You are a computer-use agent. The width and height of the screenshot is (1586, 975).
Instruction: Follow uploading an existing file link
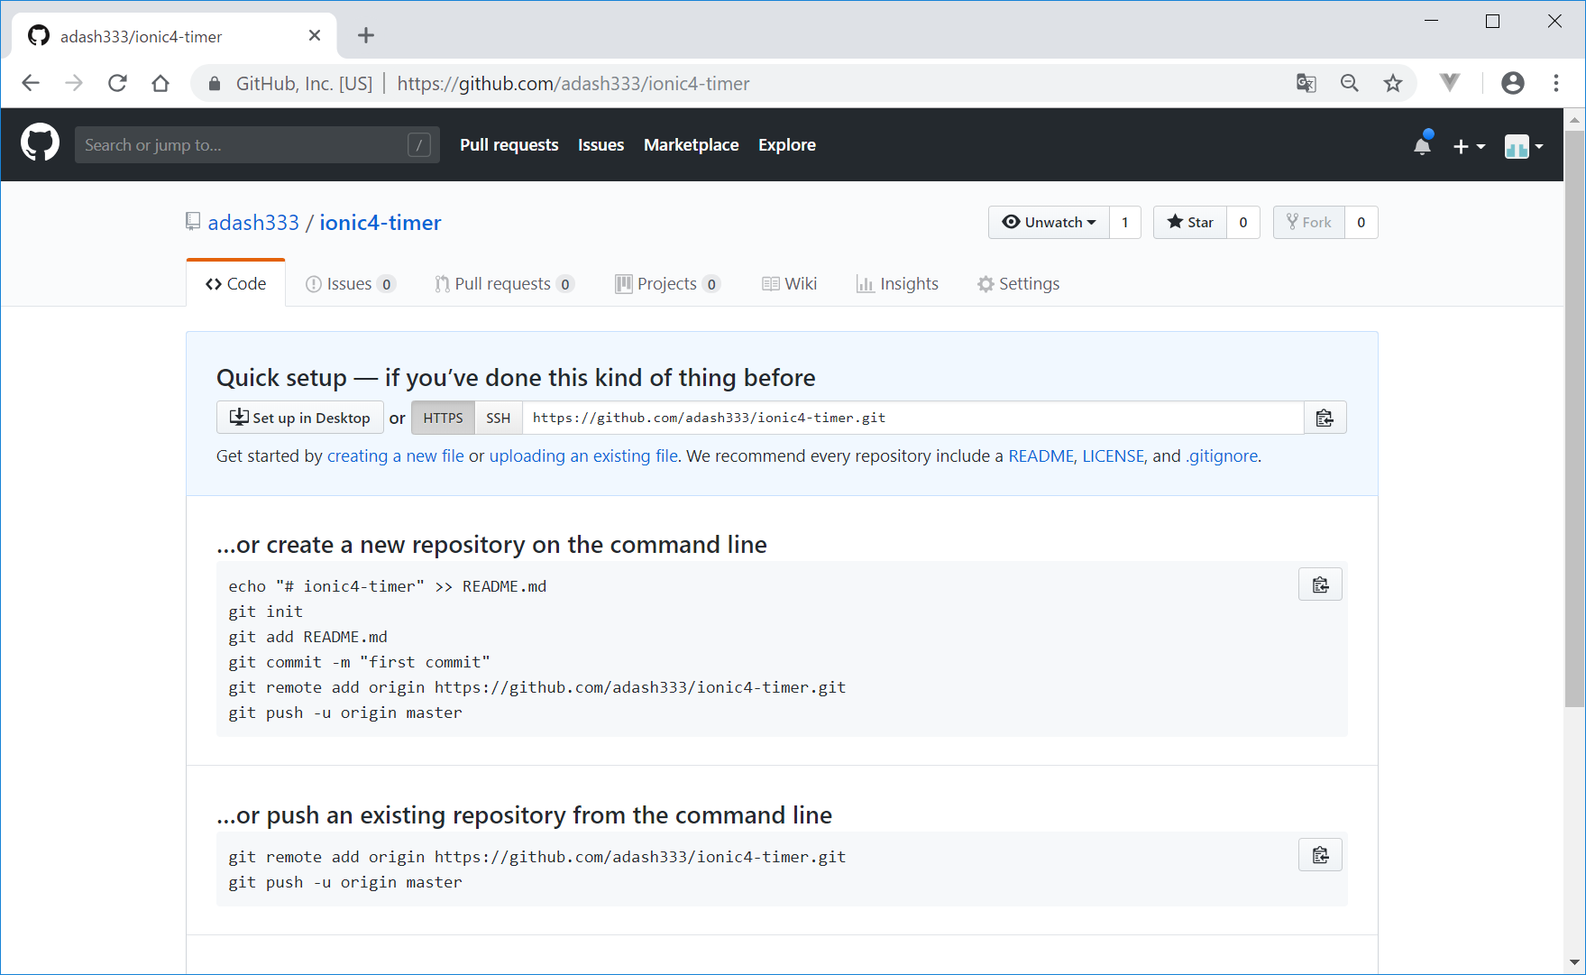583,455
